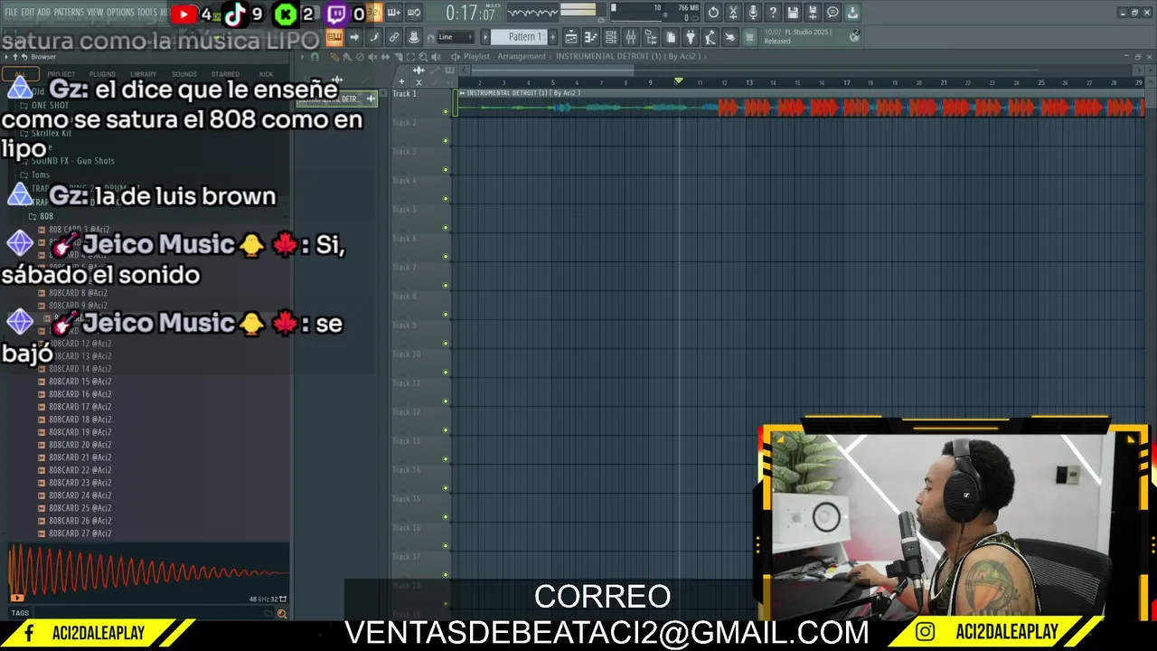
Task: Open the Playlist view icon
Action: 571,37
